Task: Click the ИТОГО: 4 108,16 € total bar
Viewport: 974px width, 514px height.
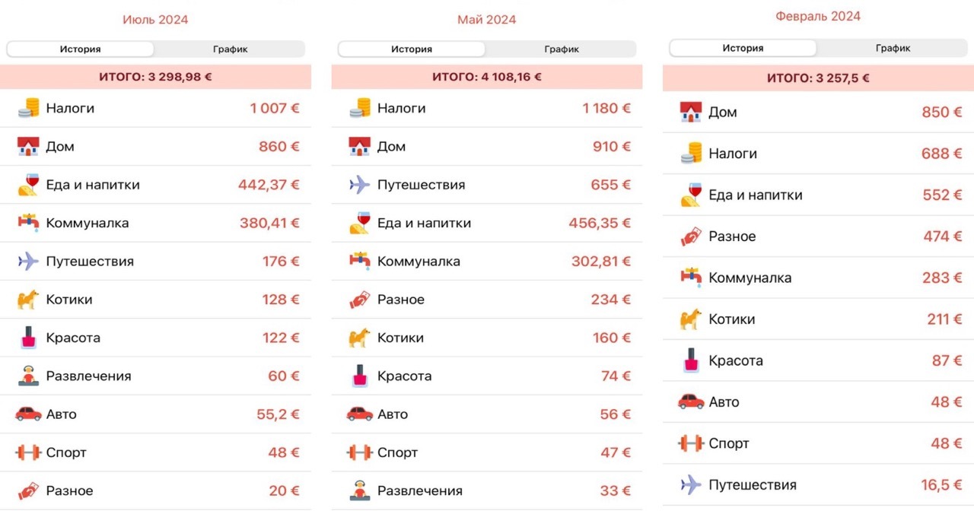Action: click(x=487, y=77)
